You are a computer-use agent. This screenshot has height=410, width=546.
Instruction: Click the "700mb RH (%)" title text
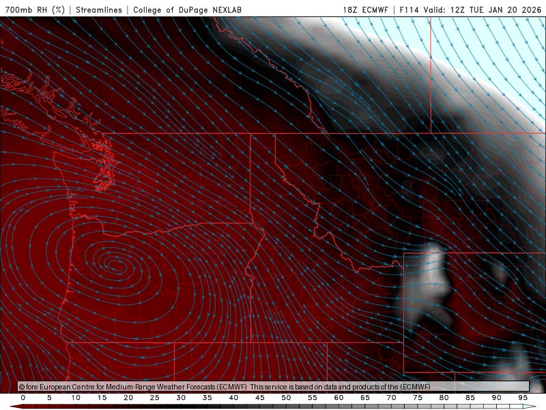click(x=35, y=10)
